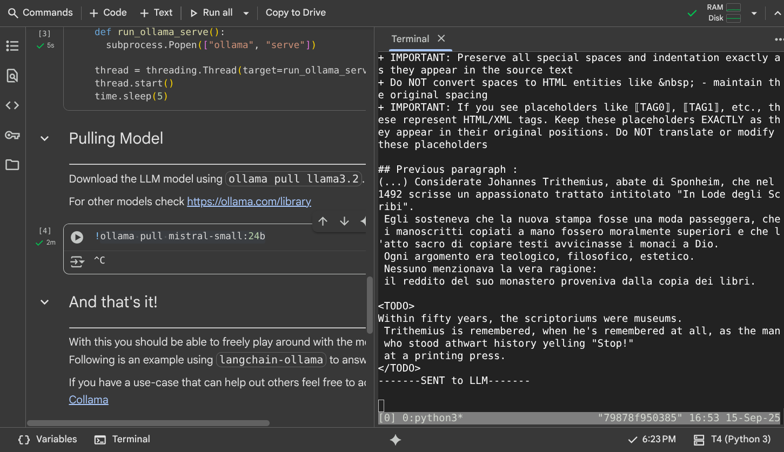Move cell up with the arrow icon
Screen dimensions: 784x452
click(323, 221)
